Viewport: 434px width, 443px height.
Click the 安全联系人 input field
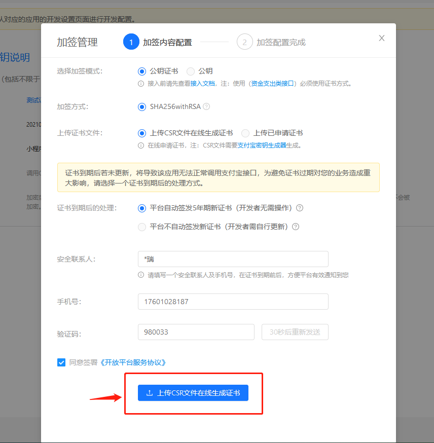pyautogui.click(x=233, y=259)
